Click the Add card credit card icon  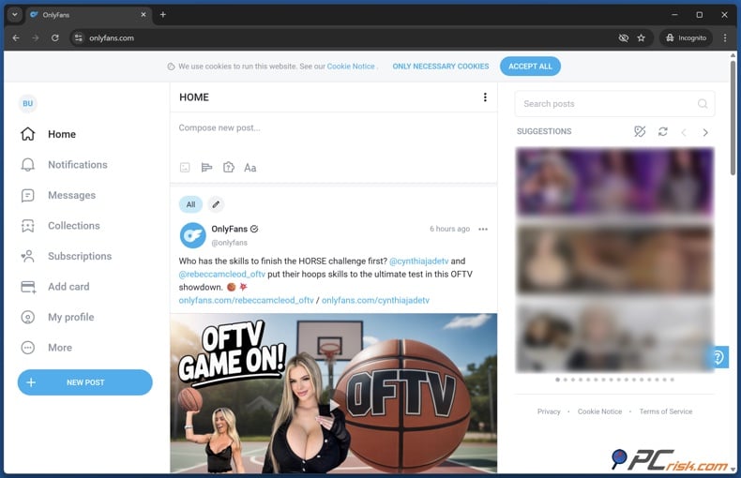click(x=28, y=287)
